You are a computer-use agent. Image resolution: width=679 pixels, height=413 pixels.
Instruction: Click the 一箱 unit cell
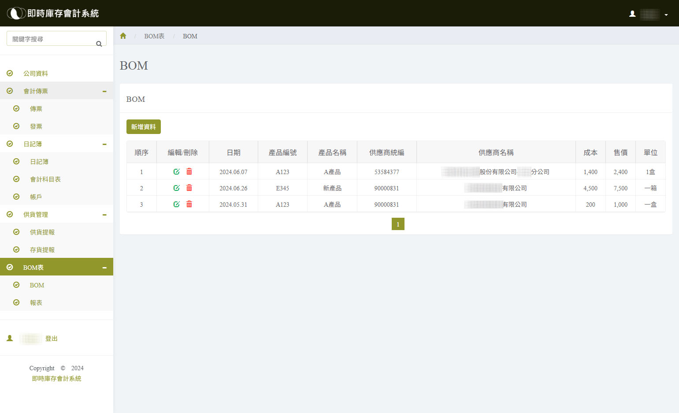[x=651, y=188]
